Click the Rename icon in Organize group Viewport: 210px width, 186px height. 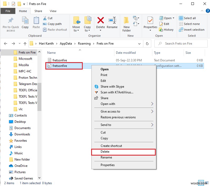click(112, 20)
